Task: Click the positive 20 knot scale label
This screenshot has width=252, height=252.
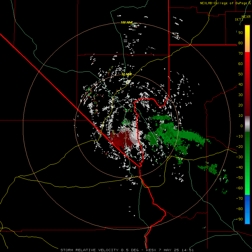Action: (x=241, y=105)
